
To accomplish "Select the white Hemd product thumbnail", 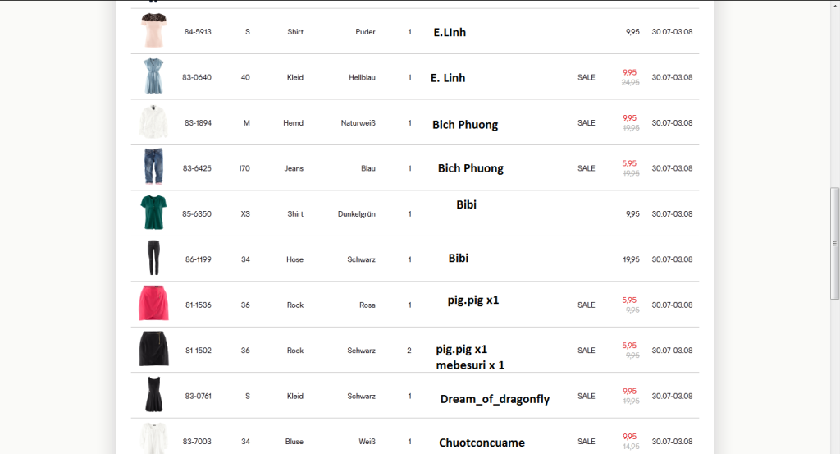I will [x=153, y=122].
